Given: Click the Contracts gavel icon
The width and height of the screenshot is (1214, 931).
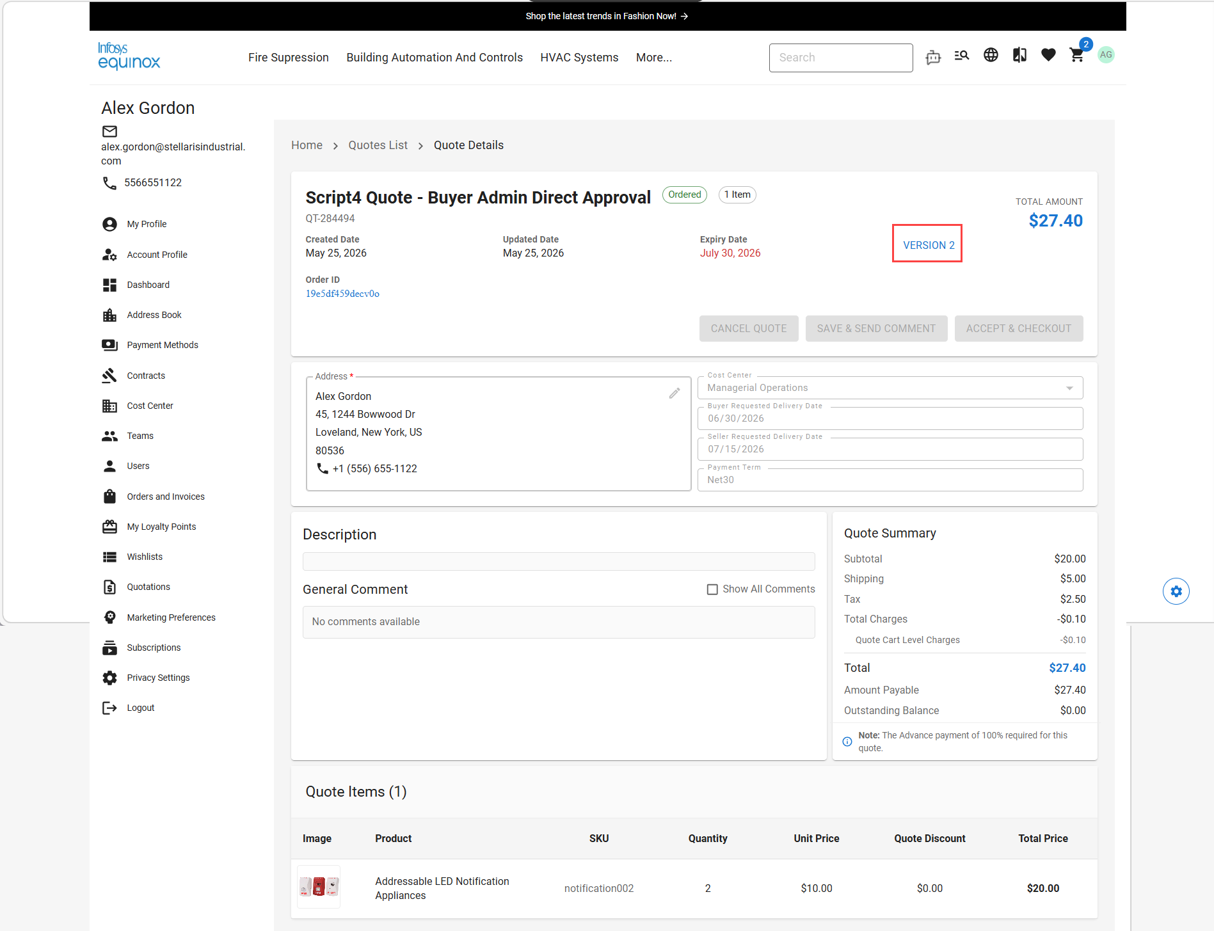Looking at the screenshot, I should tap(109, 376).
